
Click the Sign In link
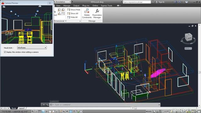coord(161,2)
